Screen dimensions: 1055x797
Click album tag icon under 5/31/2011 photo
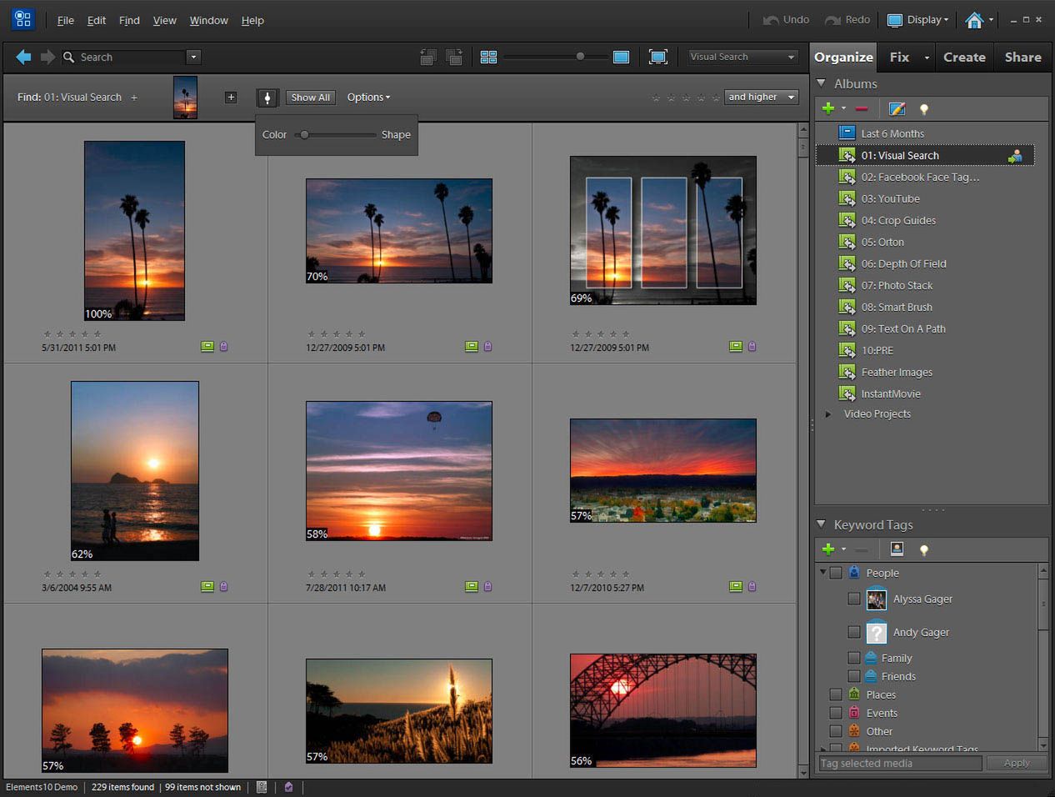(x=207, y=346)
